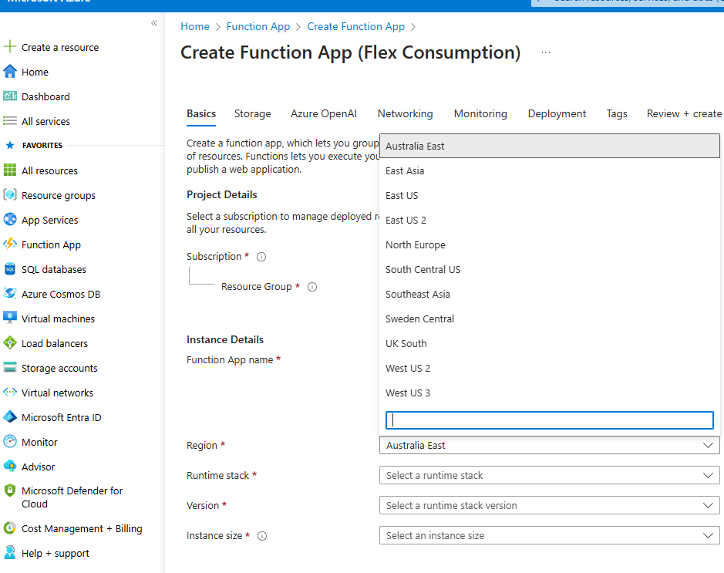Click the Load balancers diamond icon
724x573 pixels.
click(x=10, y=342)
